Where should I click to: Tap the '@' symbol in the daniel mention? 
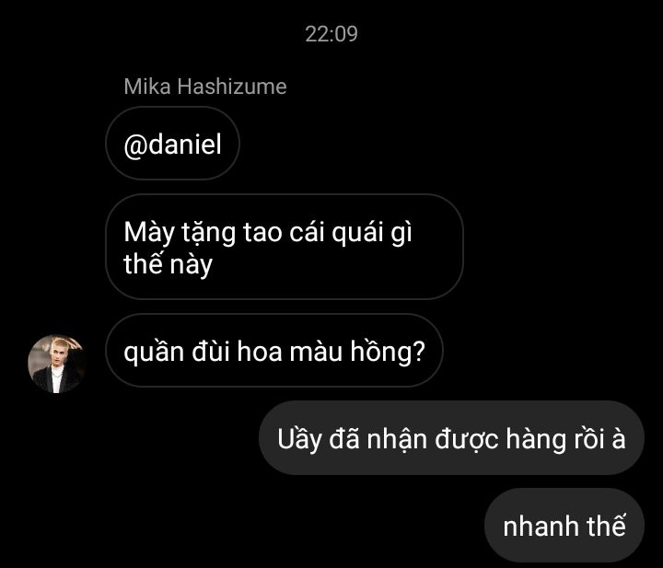coord(135,145)
